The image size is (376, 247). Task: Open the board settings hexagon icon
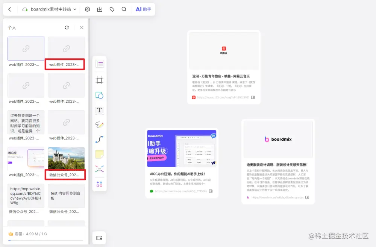coord(88,9)
